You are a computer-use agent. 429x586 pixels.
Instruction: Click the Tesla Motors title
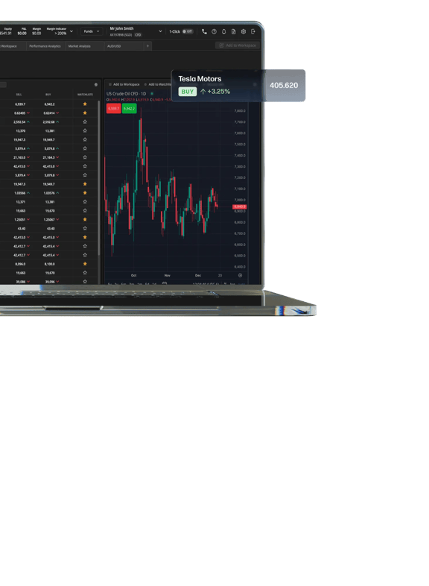point(200,79)
